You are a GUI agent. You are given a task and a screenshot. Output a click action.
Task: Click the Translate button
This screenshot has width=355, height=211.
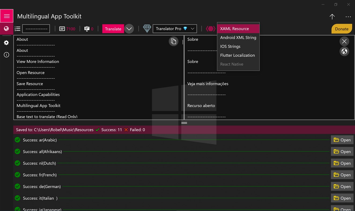113,29
